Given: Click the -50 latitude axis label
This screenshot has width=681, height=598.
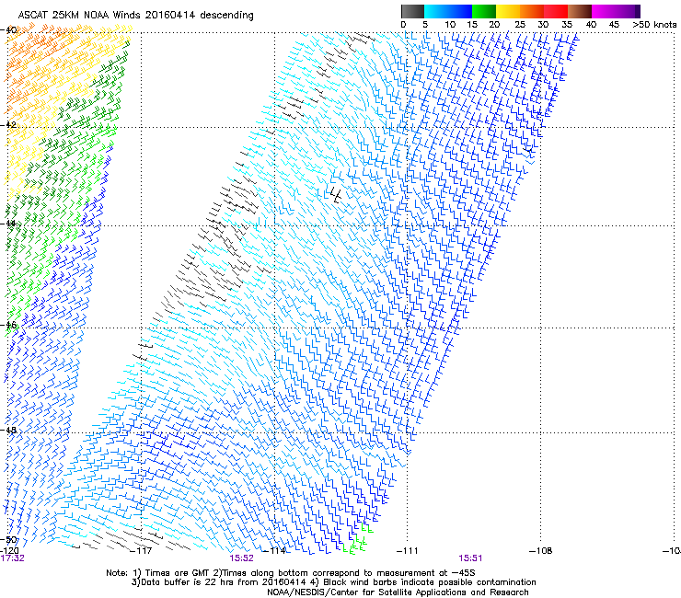Looking at the screenshot, I should tap(8, 539).
